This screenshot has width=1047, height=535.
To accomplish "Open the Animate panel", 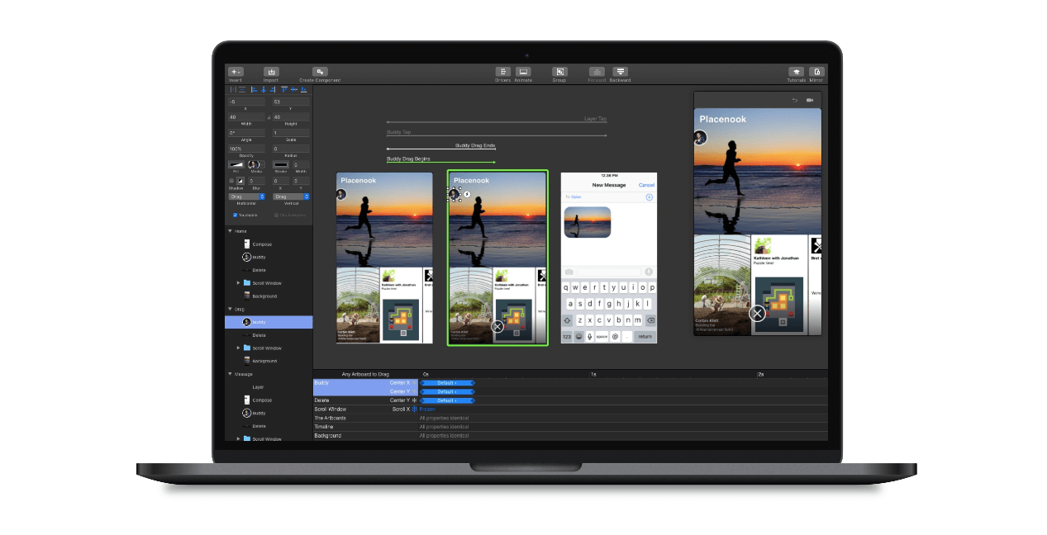I will pyautogui.click(x=523, y=73).
